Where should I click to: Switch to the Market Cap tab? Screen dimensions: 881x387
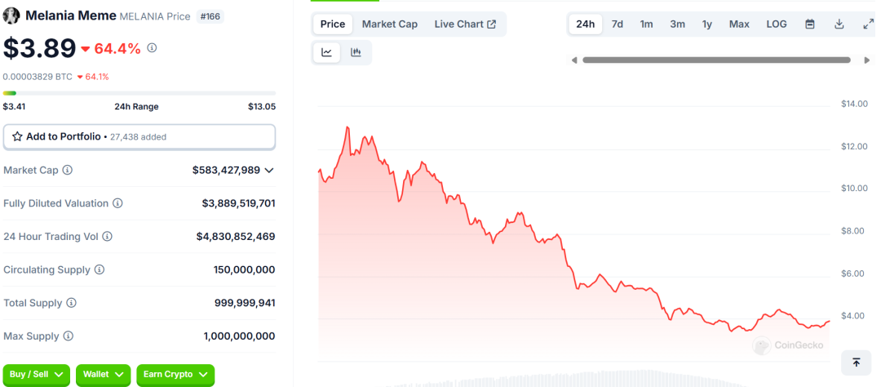[390, 24]
